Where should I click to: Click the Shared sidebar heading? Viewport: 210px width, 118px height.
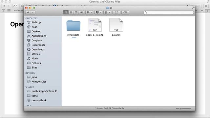click(x=30, y=87)
